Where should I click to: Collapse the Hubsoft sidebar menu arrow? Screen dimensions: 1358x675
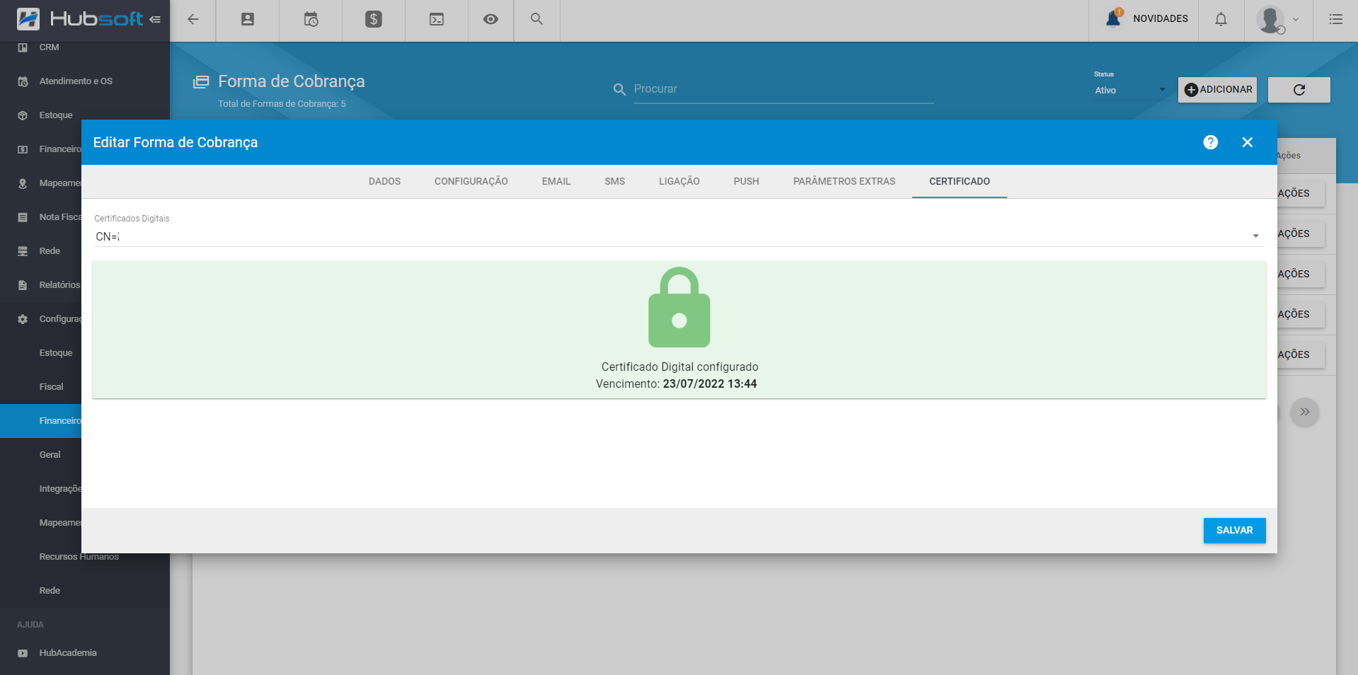coord(155,19)
